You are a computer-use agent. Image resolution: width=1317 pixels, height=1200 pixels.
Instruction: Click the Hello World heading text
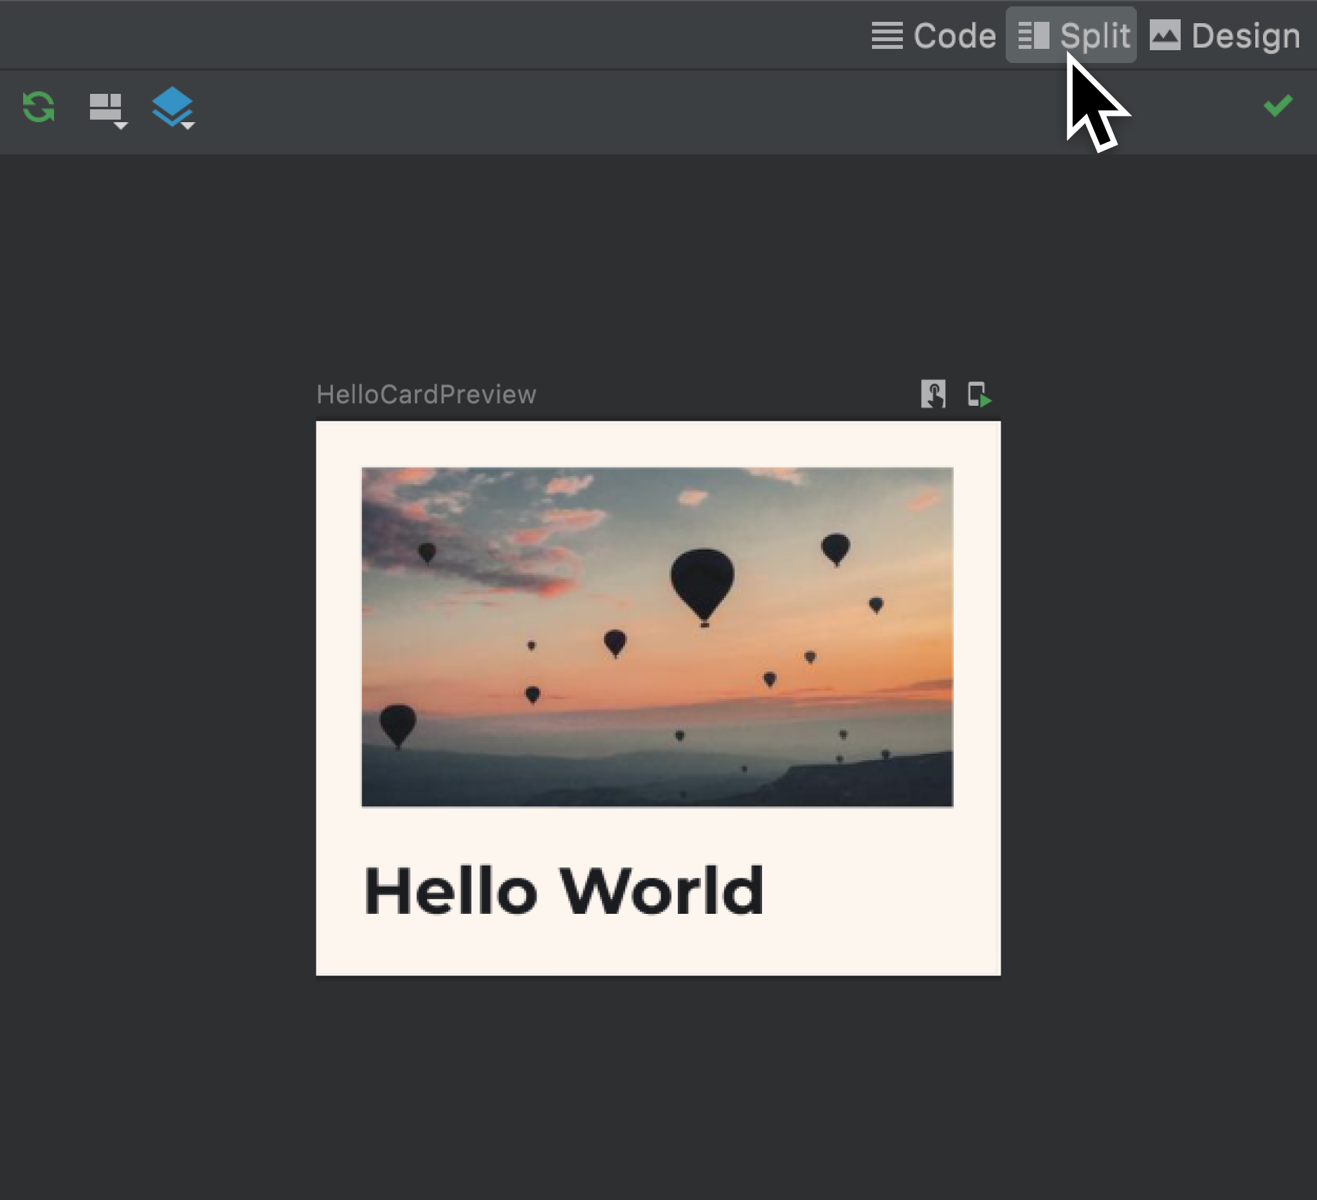(x=564, y=891)
